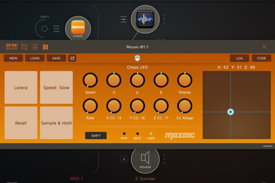This screenshot has width=275, height=183.
Task: Select the SPEAKER output node
Action: click(145, 161)
